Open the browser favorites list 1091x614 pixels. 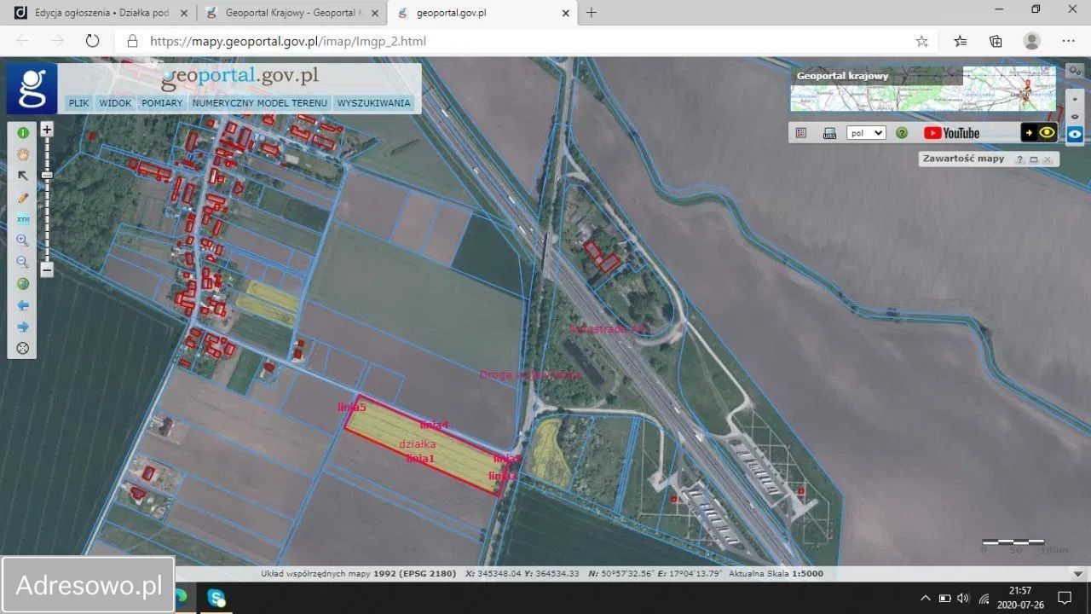coord(961,41)
